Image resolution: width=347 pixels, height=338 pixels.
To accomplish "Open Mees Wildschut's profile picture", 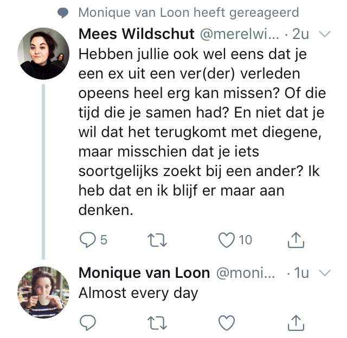I will click(x=43, y=54).
